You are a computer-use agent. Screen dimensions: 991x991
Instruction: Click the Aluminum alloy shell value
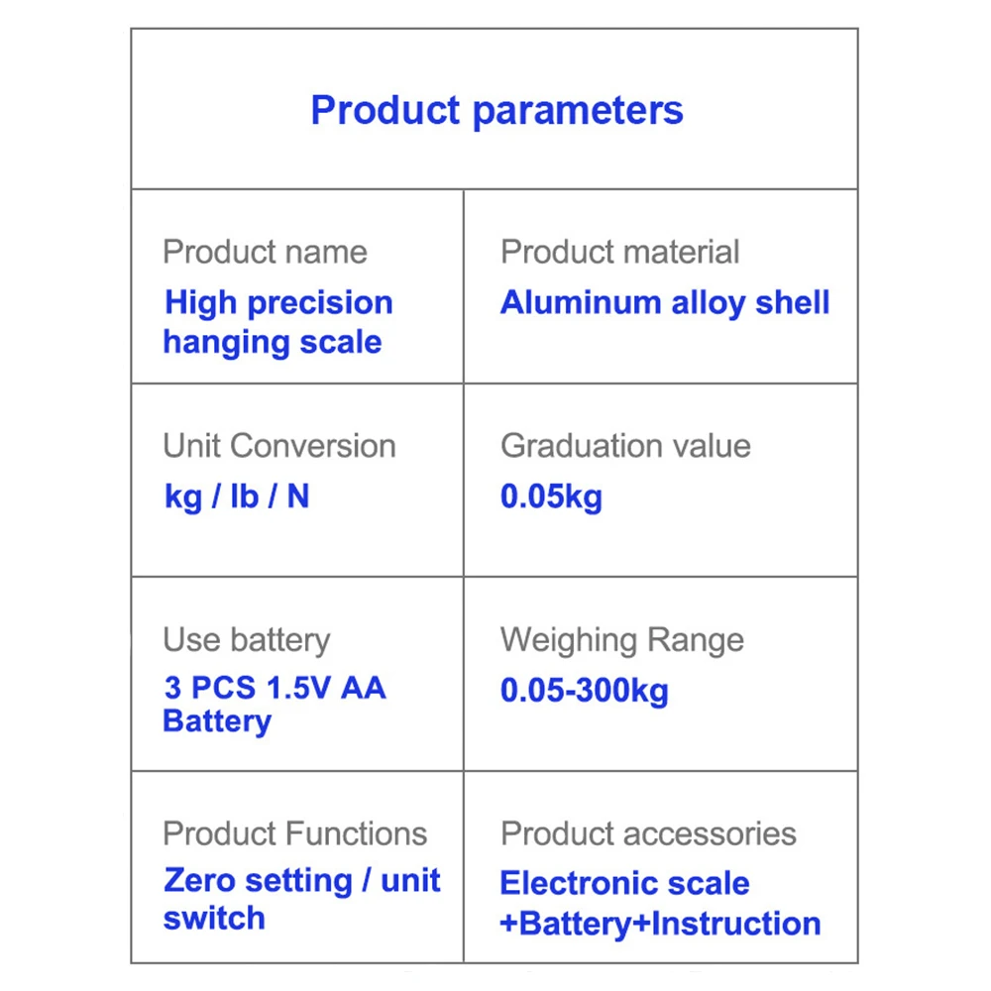point(664,302)
